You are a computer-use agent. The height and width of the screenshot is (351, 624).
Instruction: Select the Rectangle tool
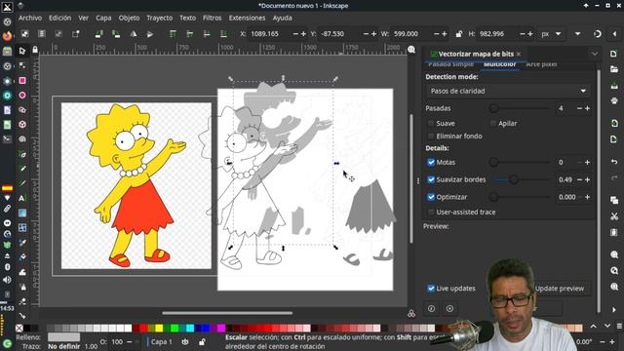tap(22, 80)
